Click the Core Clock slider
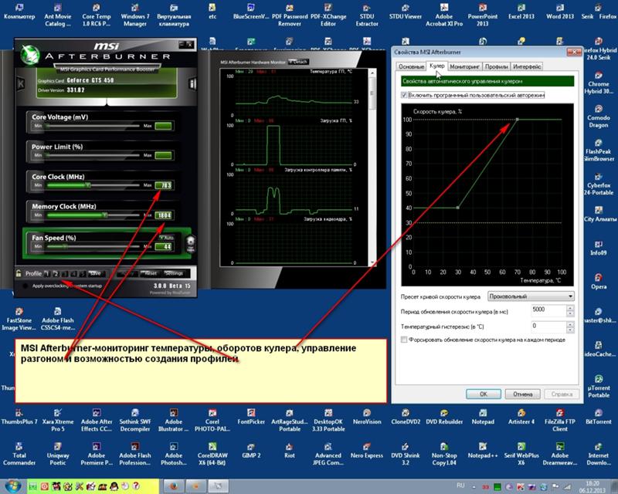The height and width of the screenshot is (494, 618). coord(93,185)
